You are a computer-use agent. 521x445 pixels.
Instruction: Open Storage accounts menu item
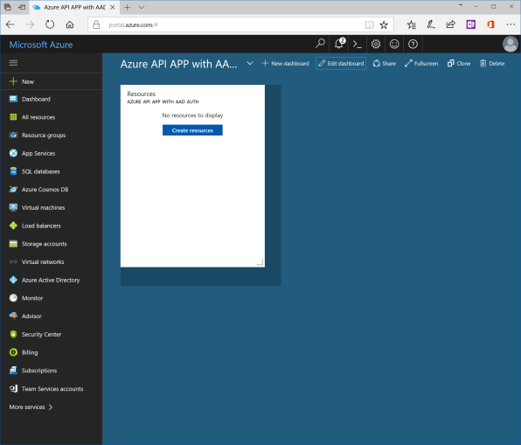[x=52, y=244]
